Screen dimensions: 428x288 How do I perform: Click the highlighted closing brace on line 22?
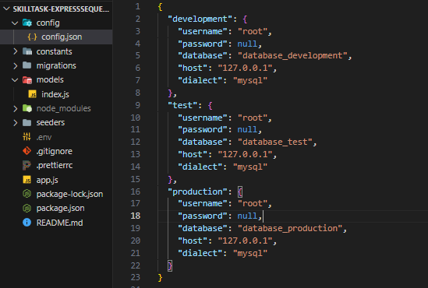click(x=170, y=265)
